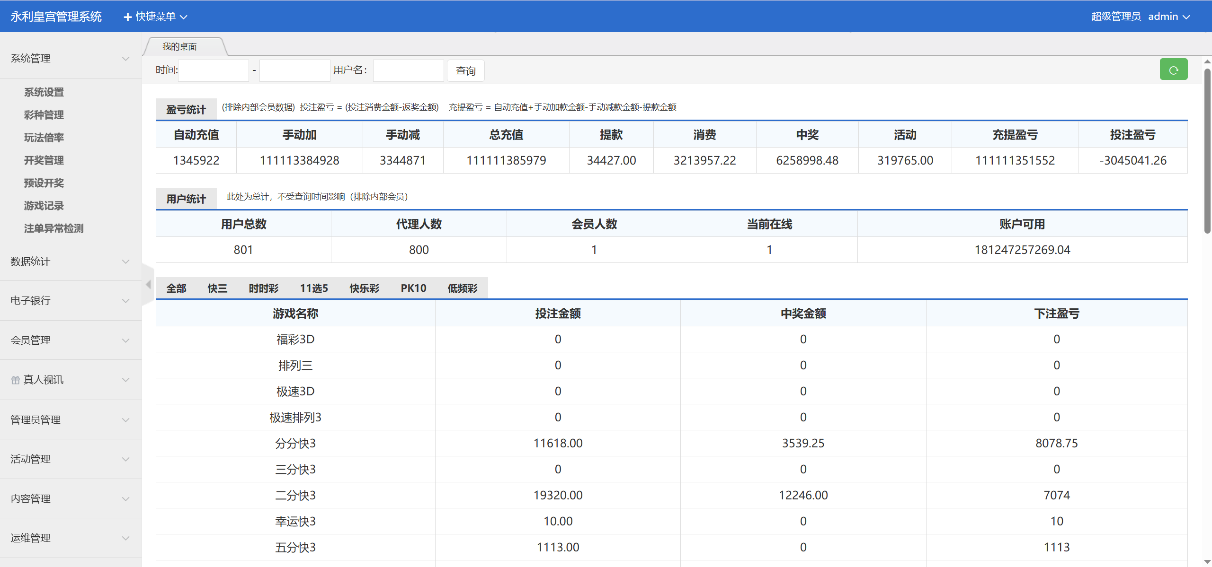
Task: Select the 我的桌面 tab
Action: (180, 46)
